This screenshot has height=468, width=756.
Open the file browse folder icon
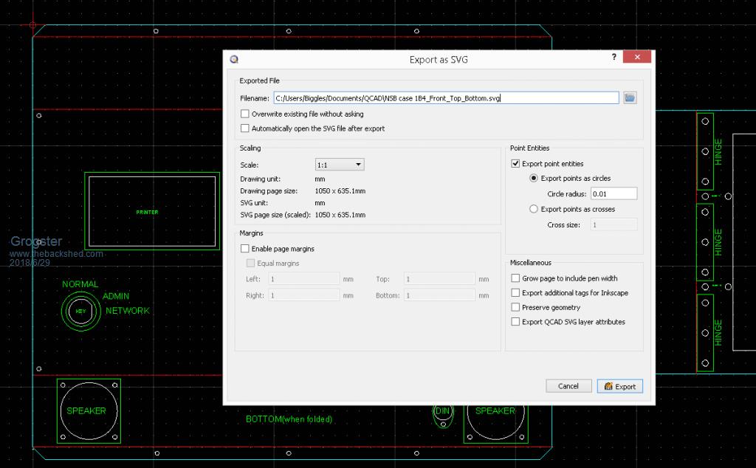pyautogui.click(x=630, y=98)
